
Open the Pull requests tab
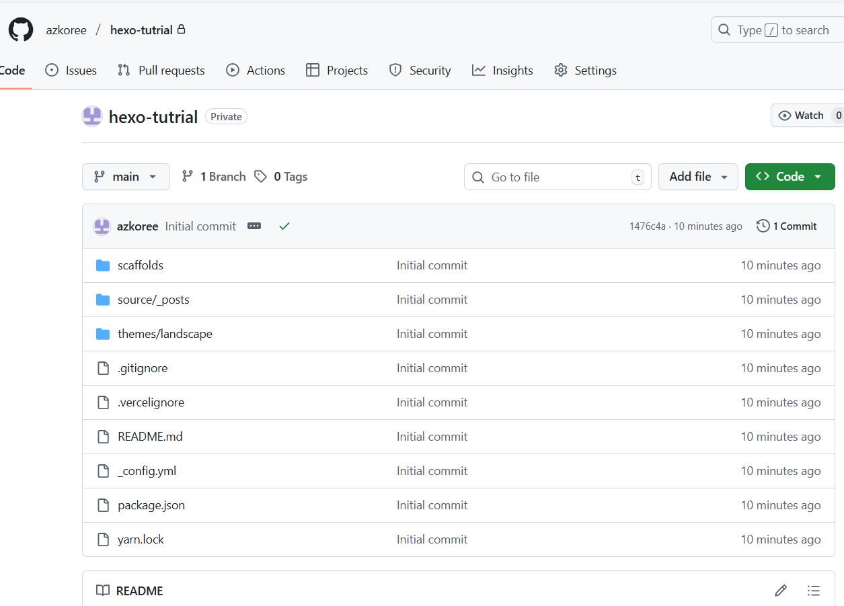click(161, 71)
